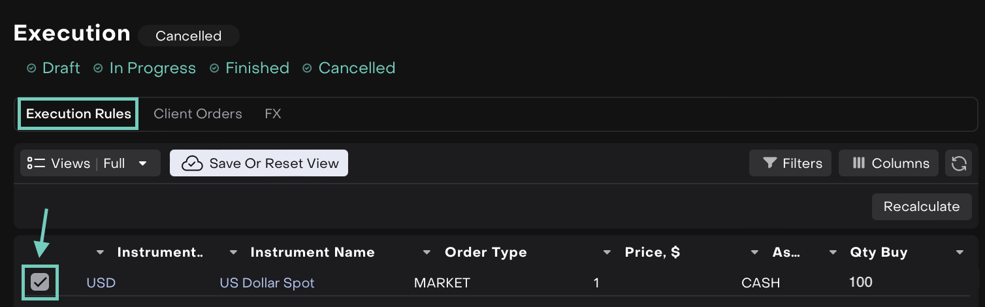Click the Cancelled status badge beside Execution
This screenshot has width=985, height=307.
[188, 36]
